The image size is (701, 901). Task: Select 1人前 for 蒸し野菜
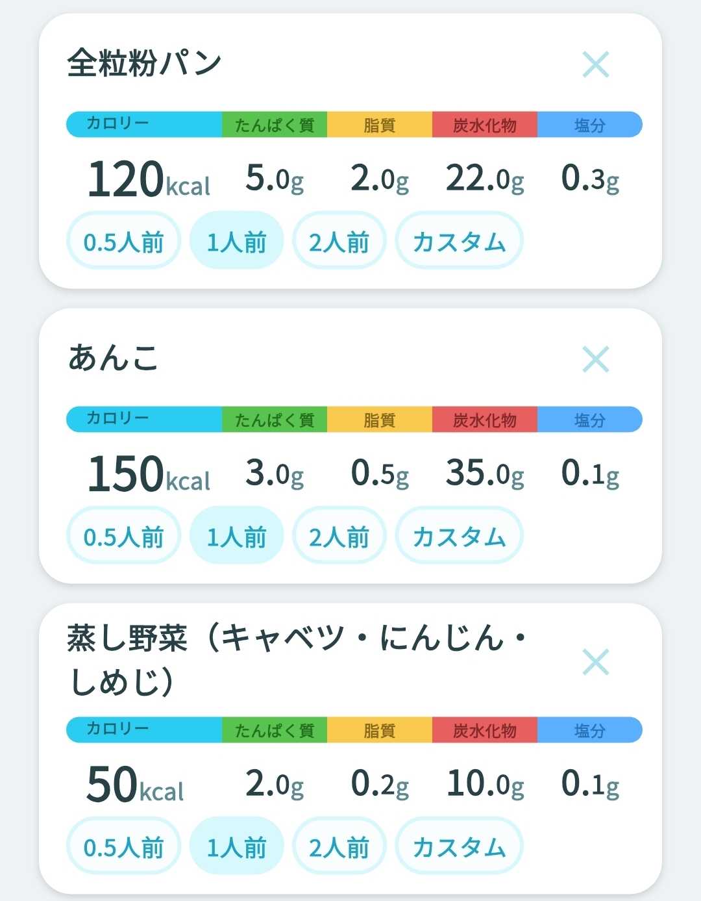pos(236,847)
